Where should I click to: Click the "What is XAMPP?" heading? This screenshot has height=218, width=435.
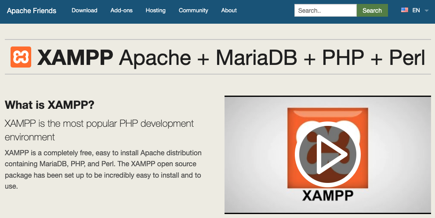coord(50,105)
